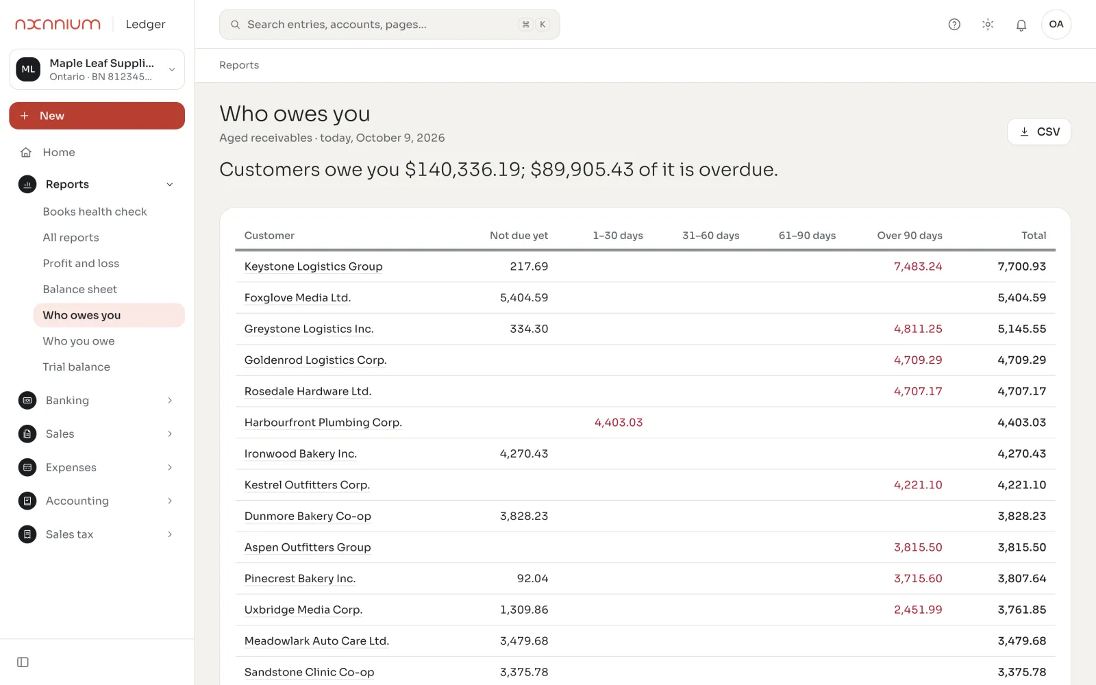Open Keystone Logistics Group customer link
1096x685 pixels.
pyautogui.click(x=313, y=266)
